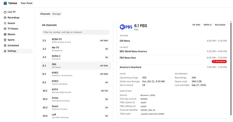Viewport: 233px width, 122px height.
Task: Click the Recordable badge
Action: click(220, 25)
